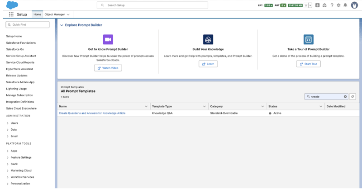Expand the Data tree node

click(8, 130)
